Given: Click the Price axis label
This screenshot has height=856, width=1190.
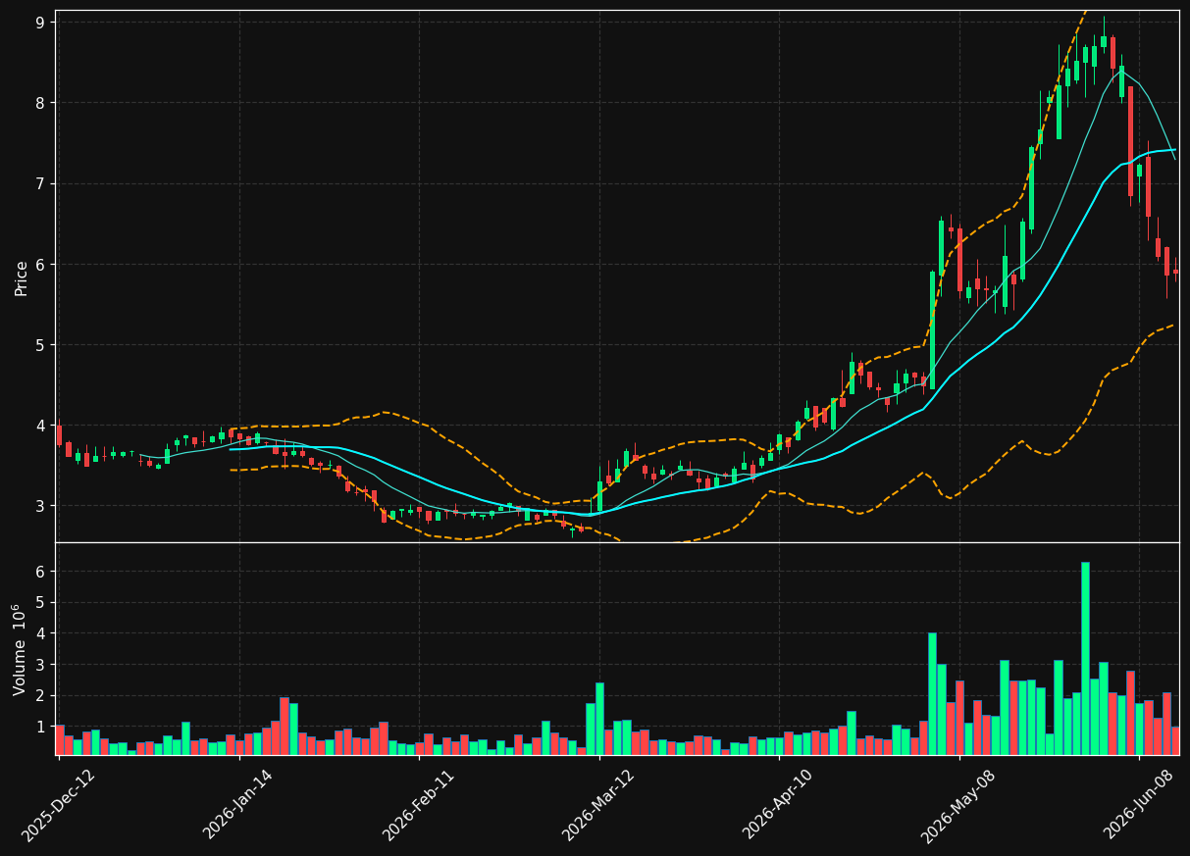Looking at the screenshot, I should coord(22,277).
